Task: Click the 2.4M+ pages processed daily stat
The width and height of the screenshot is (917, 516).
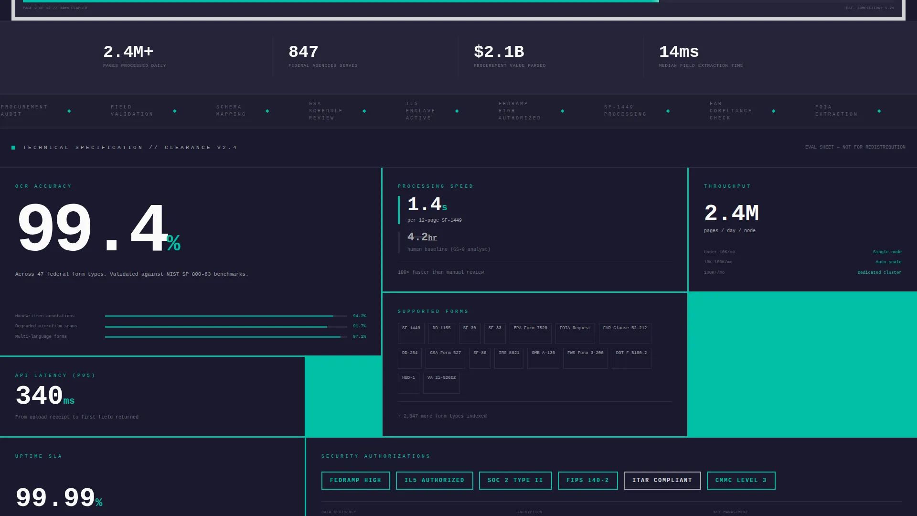Action: tap(135, 56)
